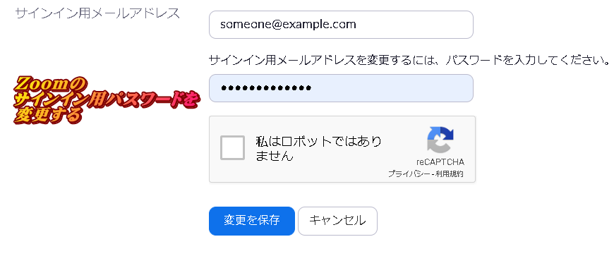
Task: Click the サインイン用パスワードを overlay line
Action: pyautogui.click(x=107, y=99)
